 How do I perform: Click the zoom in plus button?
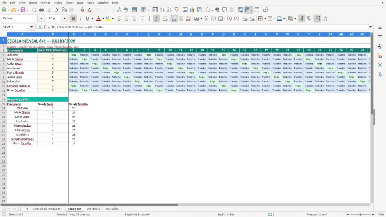[x=373, y=214]
